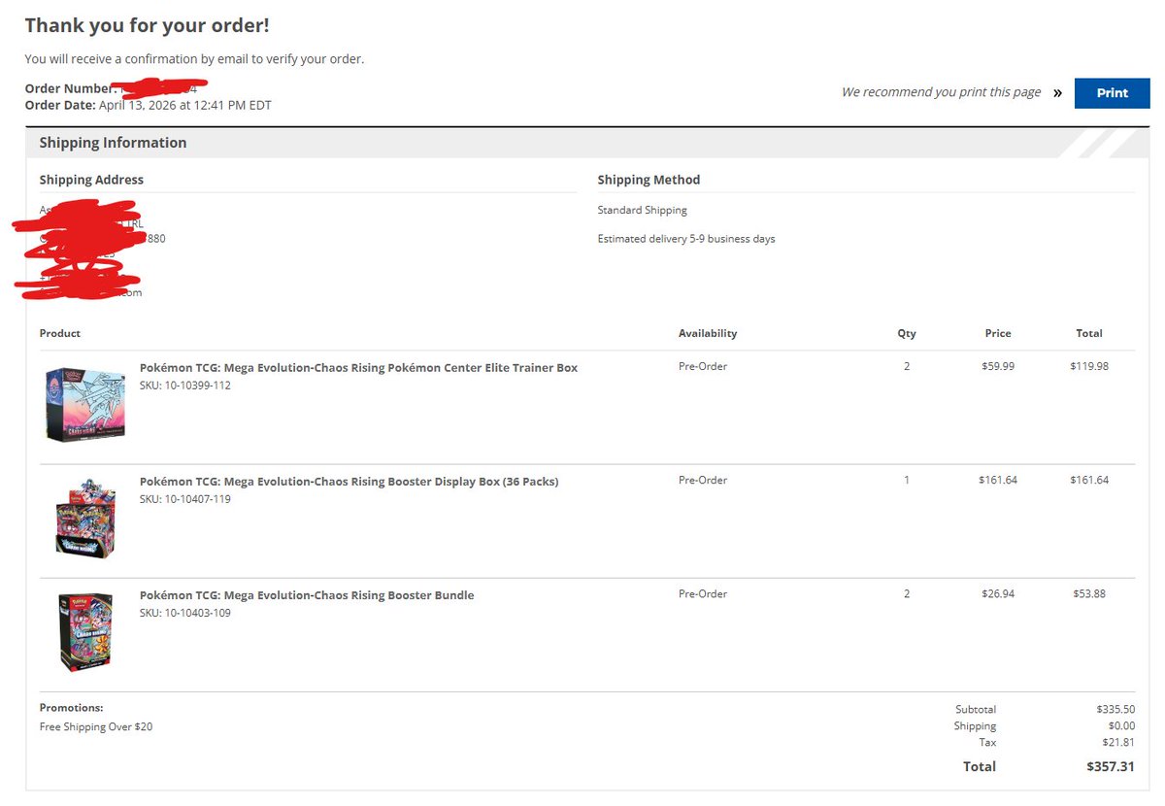
Task: Select the quantity 2 for Booster Bundle
Action: click(x=907, y=593)
